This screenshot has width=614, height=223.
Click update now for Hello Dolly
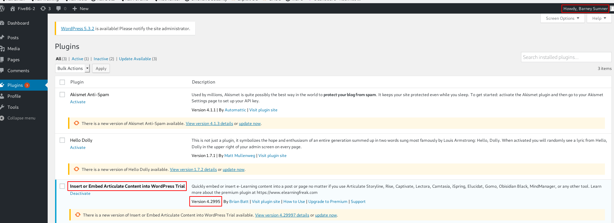point(233,170)
